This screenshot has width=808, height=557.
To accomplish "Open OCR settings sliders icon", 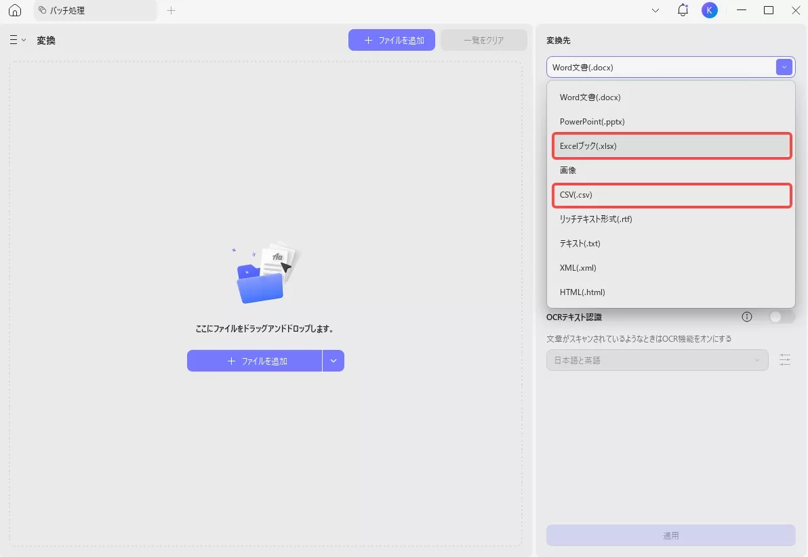I will (785, 360).
